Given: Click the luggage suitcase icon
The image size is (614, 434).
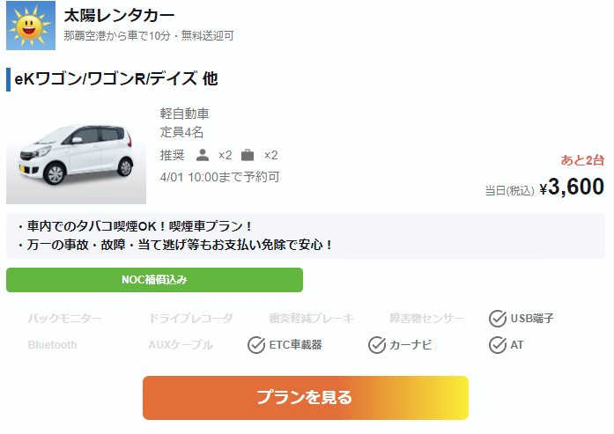Looking at the screenshot, I should coord(248,155).
